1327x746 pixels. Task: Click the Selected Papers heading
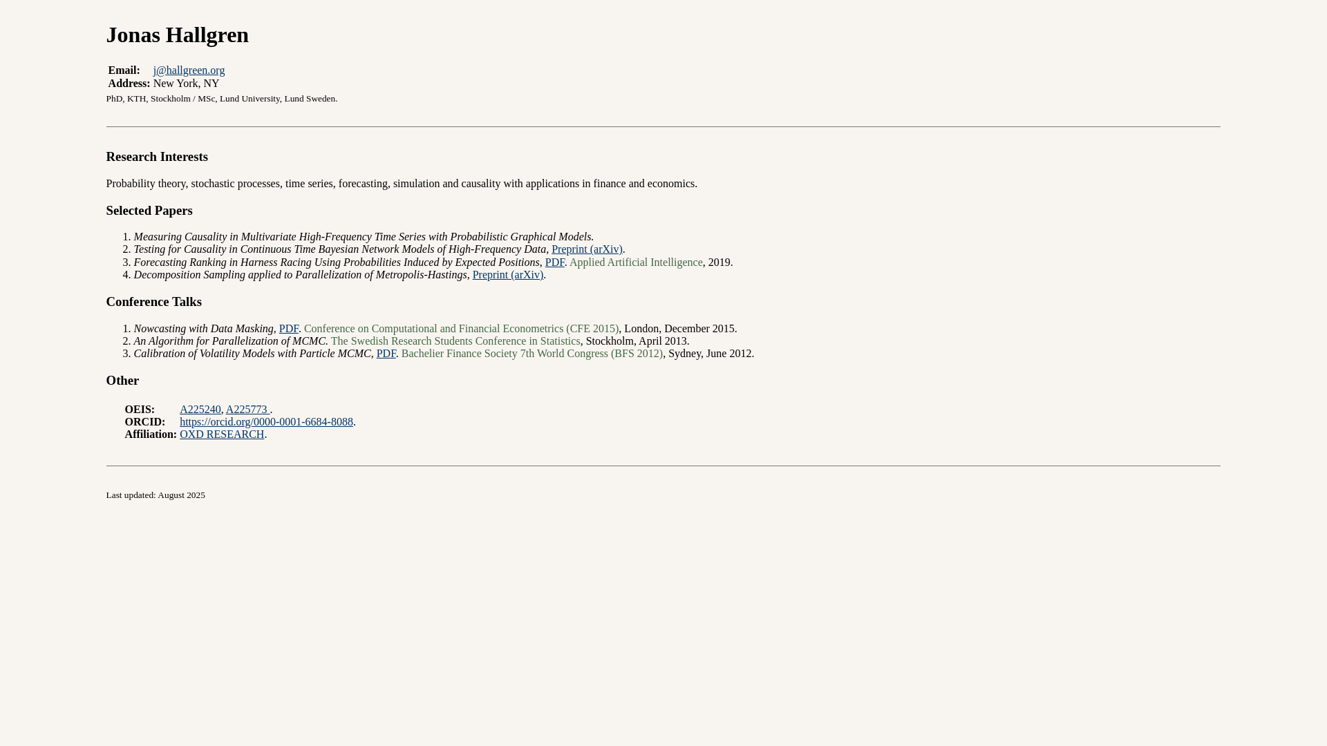pos(149,211)
